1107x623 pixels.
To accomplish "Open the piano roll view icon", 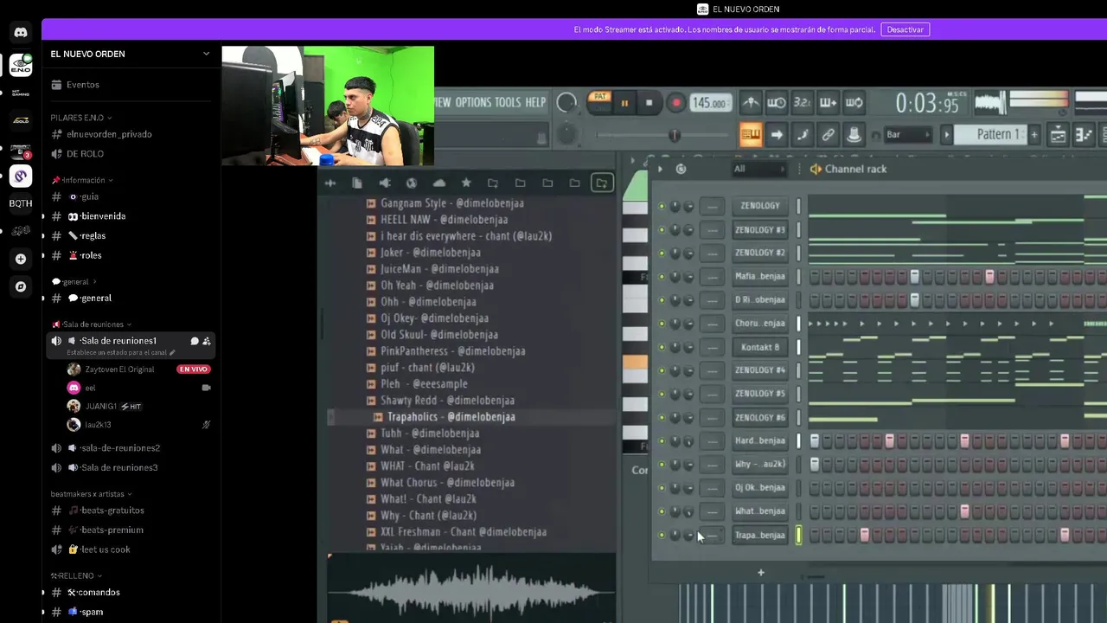I will [x=1084, y=135].
